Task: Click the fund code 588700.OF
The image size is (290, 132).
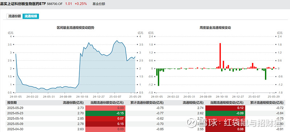Action: pyautogui.click(x=55, y=4)
